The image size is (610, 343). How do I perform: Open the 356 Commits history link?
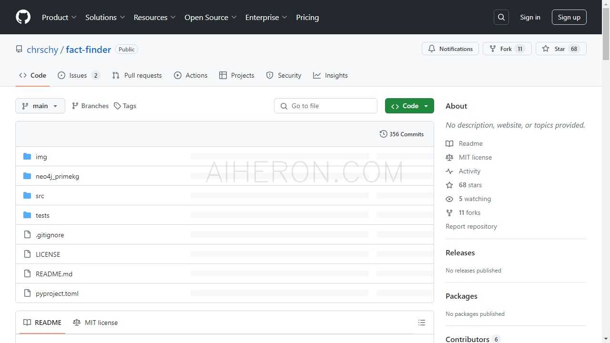tap(402, 134)
